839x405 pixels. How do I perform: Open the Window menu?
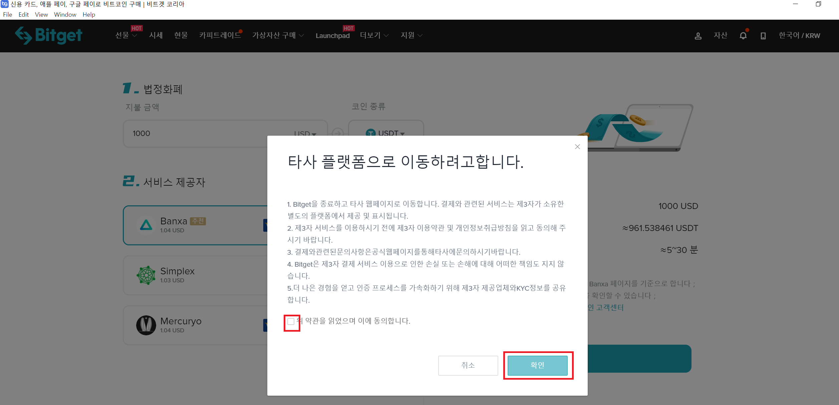coord(65,15)
